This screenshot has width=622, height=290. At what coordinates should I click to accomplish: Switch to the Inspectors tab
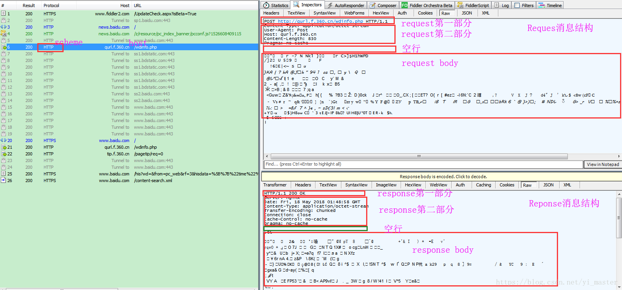coord(307,5)
